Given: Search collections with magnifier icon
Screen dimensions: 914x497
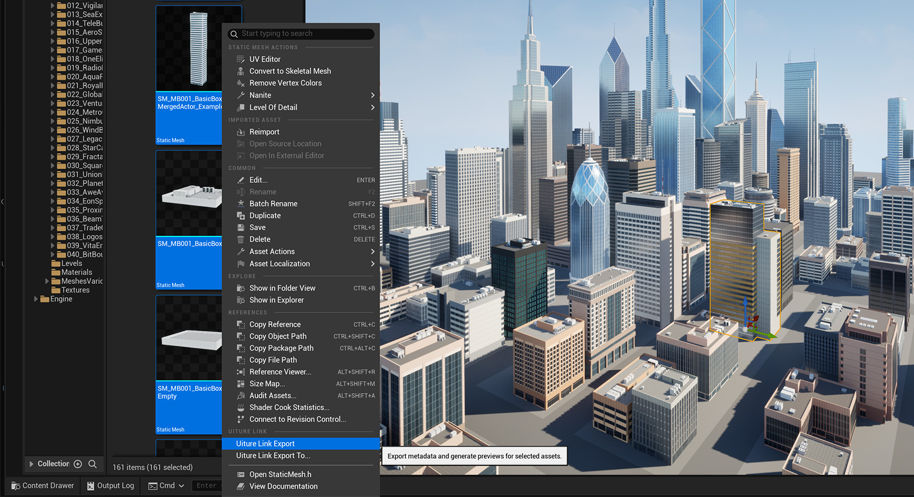Looking at the screenshot, I should tap(93, 464).
